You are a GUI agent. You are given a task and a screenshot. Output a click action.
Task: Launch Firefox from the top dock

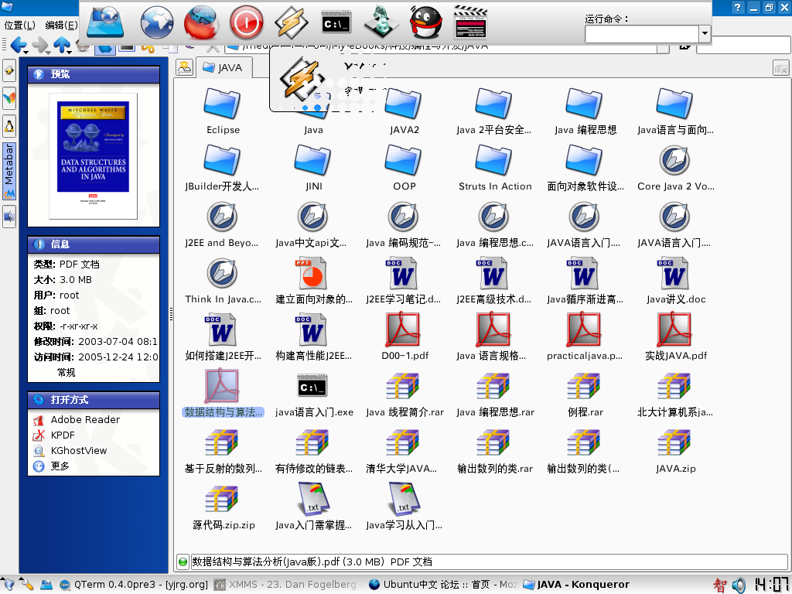click(201, 22)
